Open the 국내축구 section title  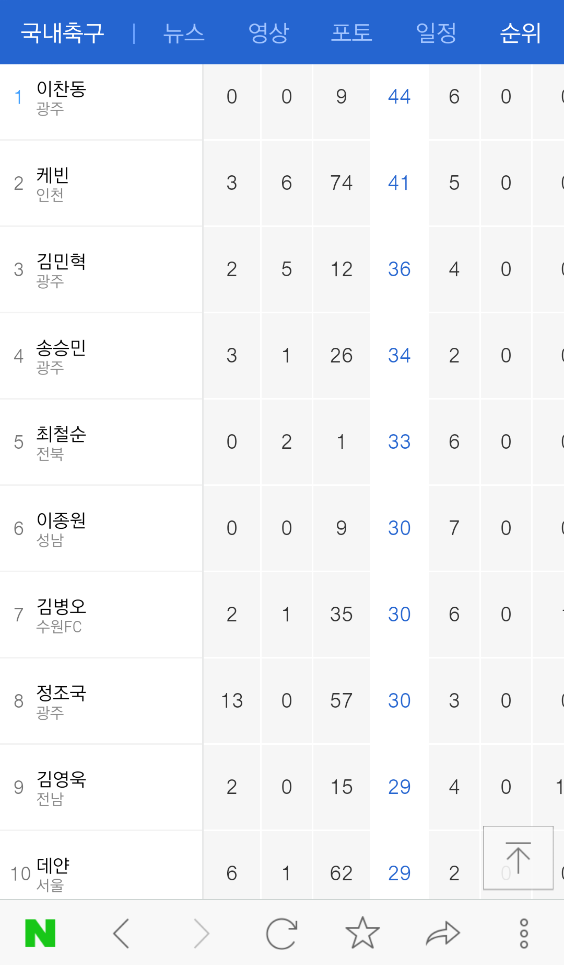point(63,32)
